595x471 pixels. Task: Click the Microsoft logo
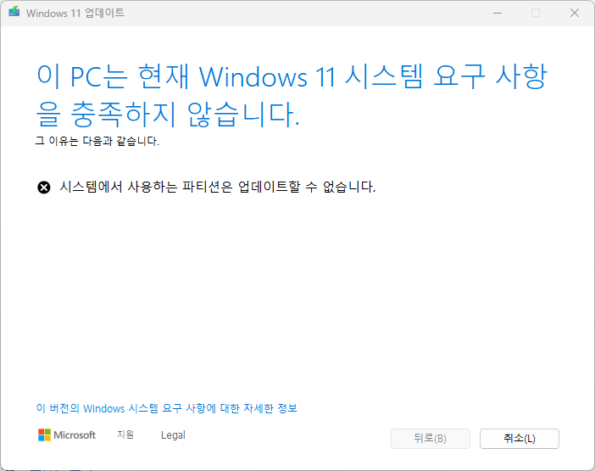click(67, 435)
